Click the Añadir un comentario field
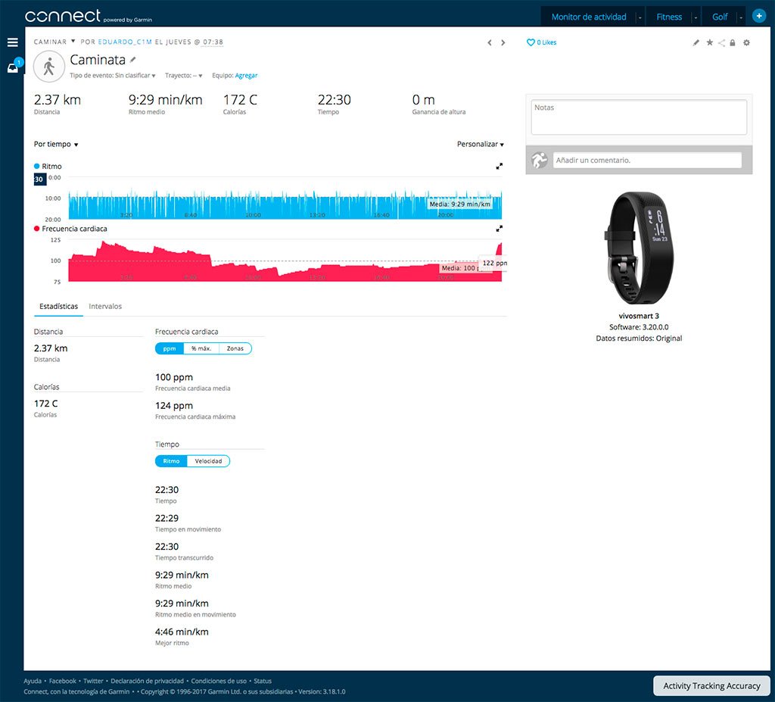 (x=647, y=161)
